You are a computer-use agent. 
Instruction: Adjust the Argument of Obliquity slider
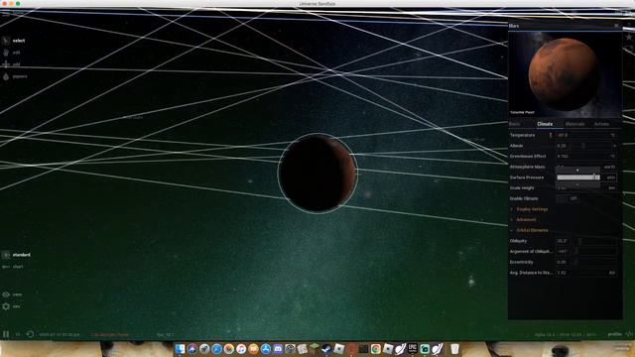596,251
